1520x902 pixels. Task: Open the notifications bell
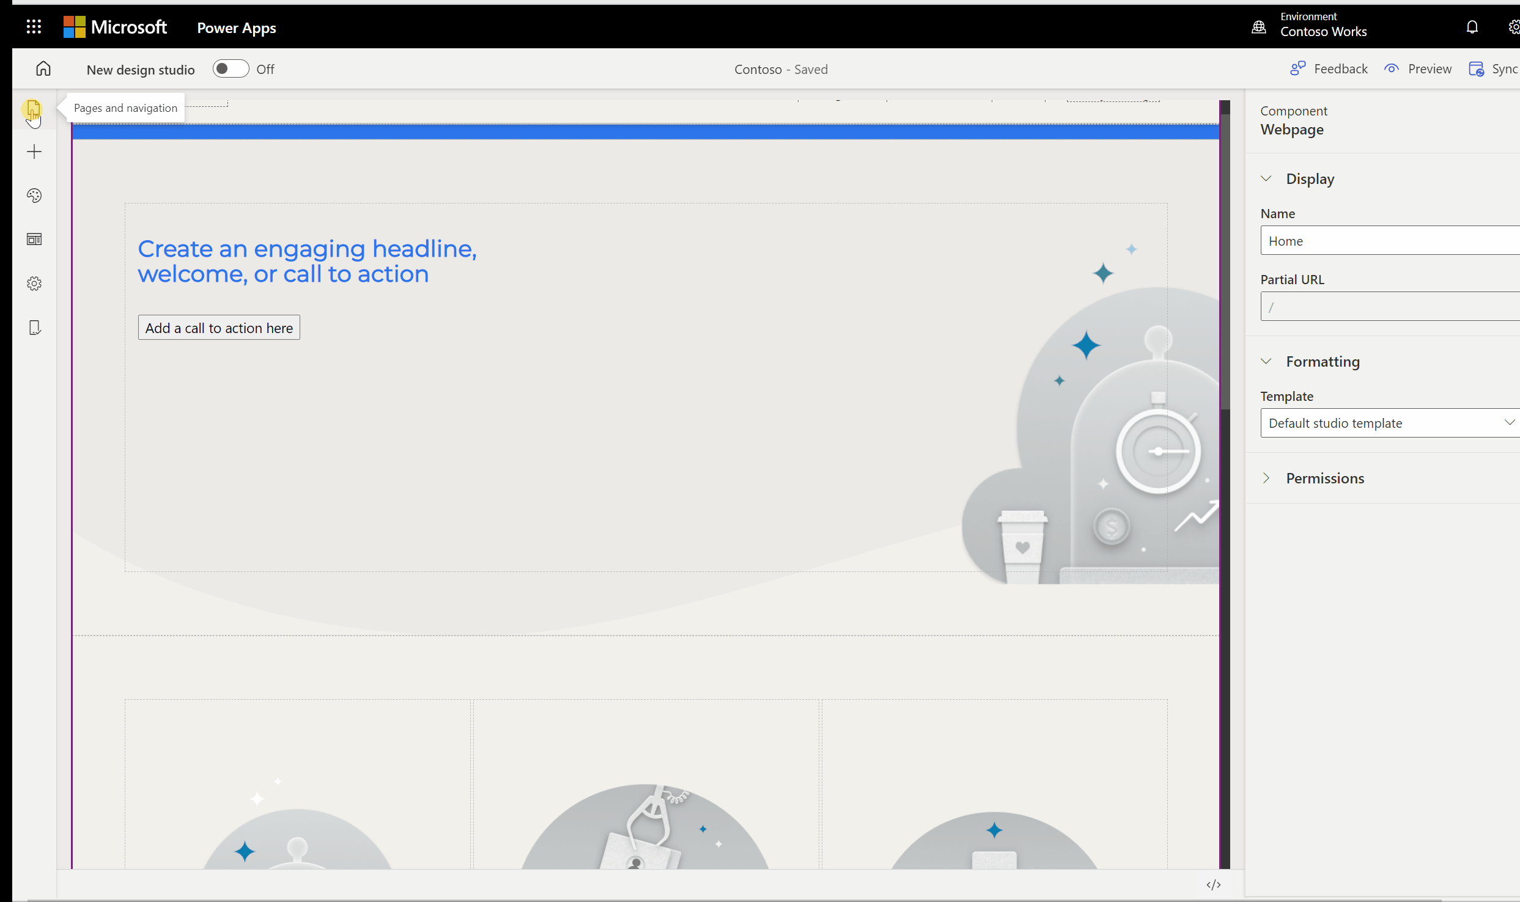[x=1472, y=27]
